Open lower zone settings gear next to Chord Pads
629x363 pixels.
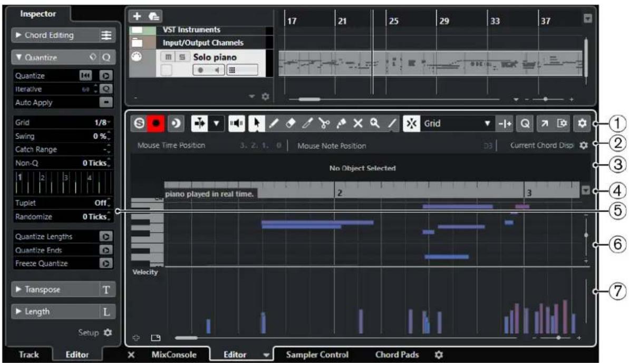pyautogui.click(x=439, y=355)
